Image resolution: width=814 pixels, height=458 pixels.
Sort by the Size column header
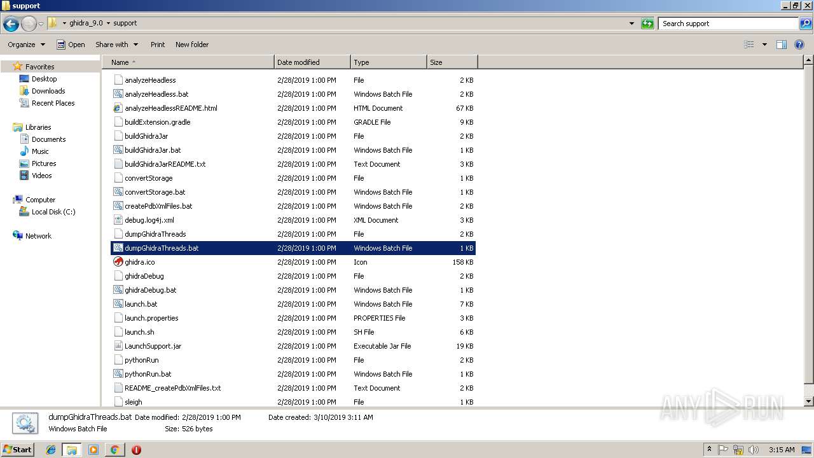[x=452, y=62]
